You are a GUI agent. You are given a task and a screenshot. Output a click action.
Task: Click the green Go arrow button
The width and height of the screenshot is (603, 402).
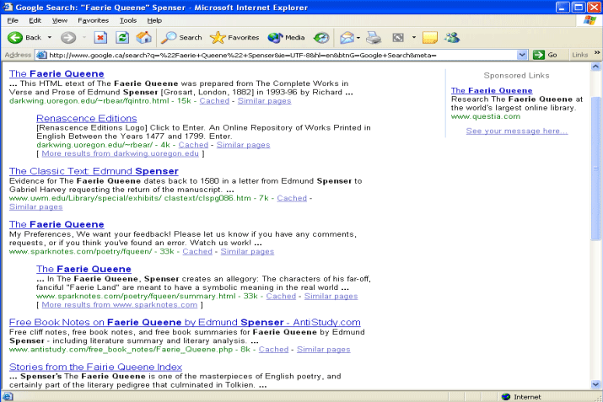coord(538,55)
